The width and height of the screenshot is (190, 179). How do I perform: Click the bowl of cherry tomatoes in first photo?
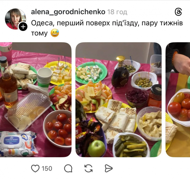pos(58,129)
